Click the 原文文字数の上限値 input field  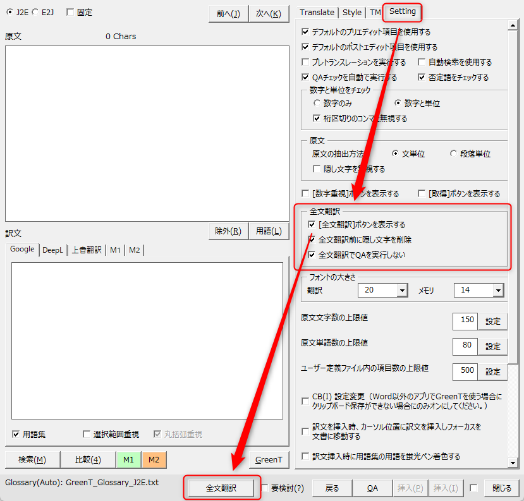click(x=465, y=320)
